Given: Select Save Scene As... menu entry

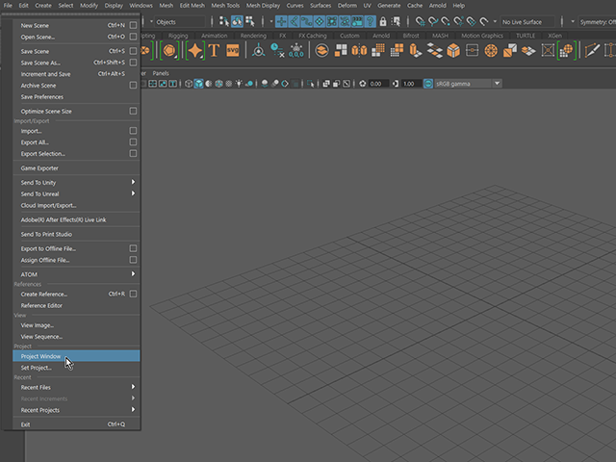Looking at the screenshot, I should click(x=76, y=63).
